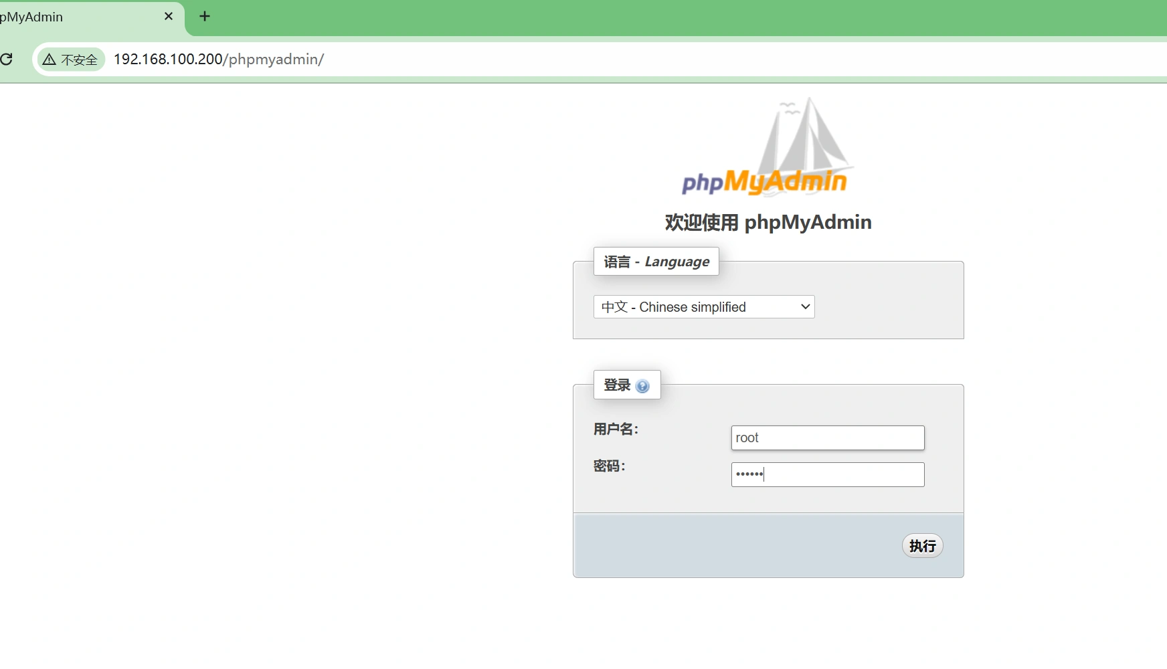This screenshot has height=669, width=1167.
Task: Click the 不安全 security warning chip
Action: point(70,60)
